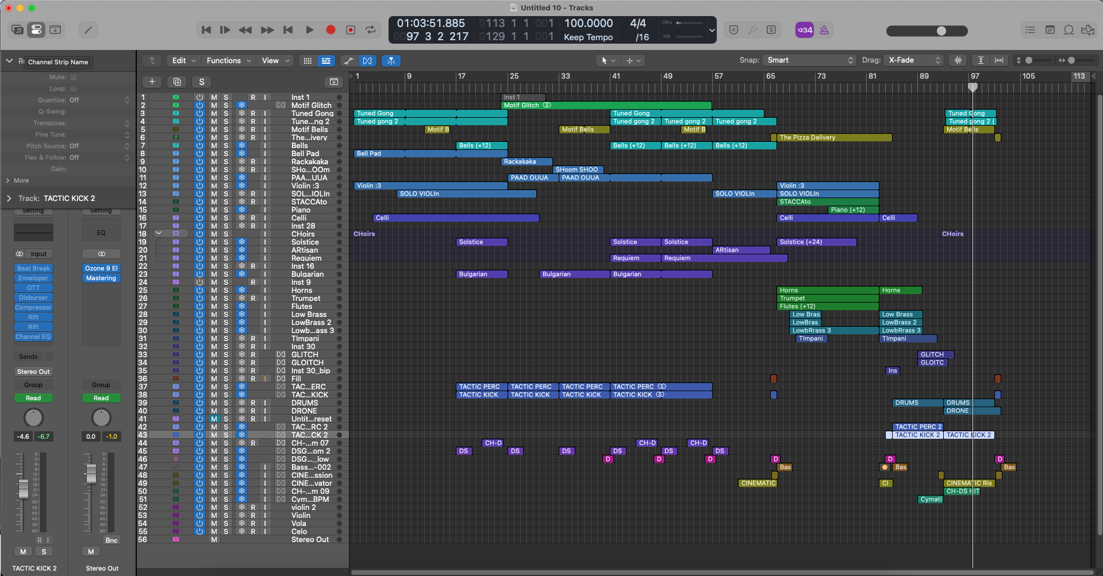1103x576 pixels.
Task: Play from selection transport button
Action: pyautogui.click(x=225, y=30)
